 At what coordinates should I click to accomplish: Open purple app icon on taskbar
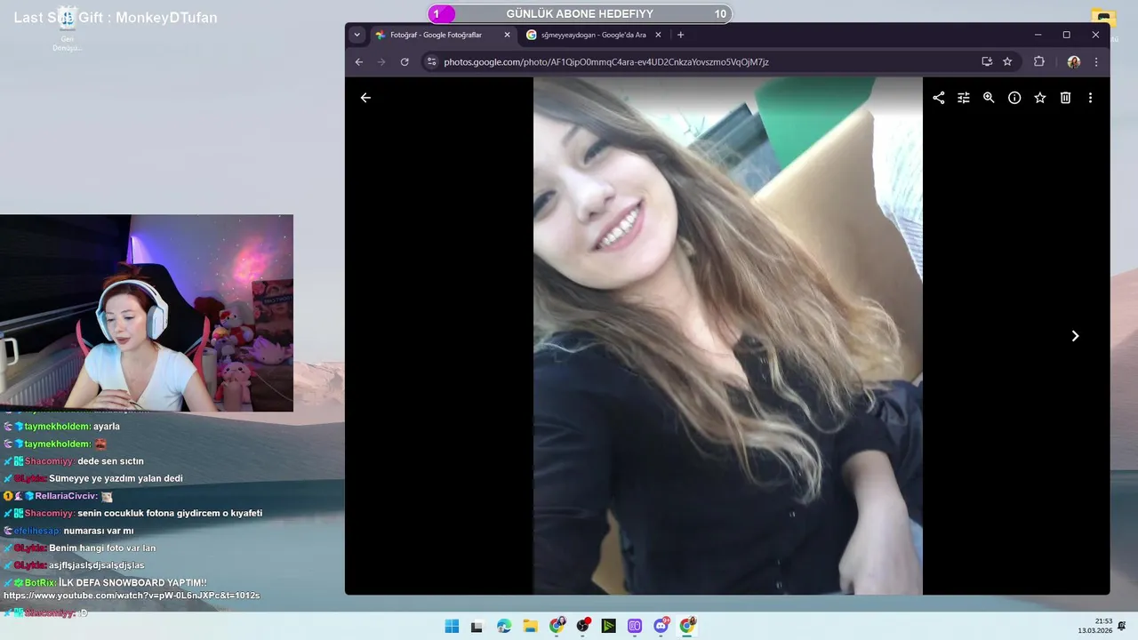click(635, 626)
